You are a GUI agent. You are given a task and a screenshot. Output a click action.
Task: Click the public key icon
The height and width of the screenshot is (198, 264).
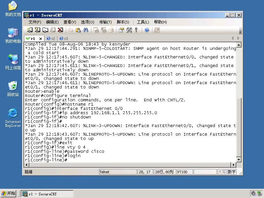(x=136, y=30)
